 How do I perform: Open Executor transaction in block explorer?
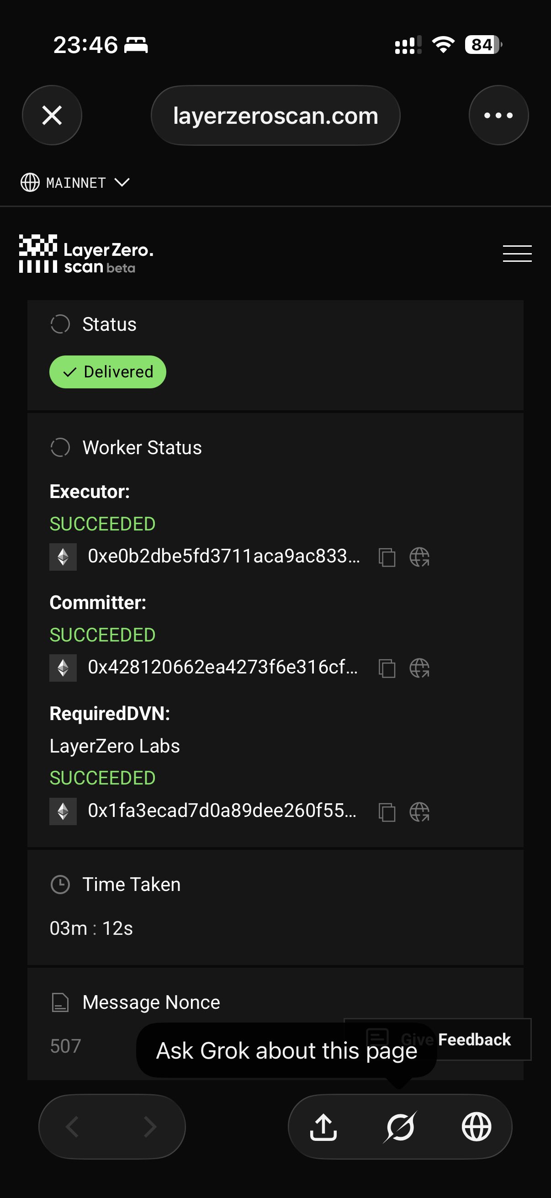pyautogui.click(x=419, y=557)
